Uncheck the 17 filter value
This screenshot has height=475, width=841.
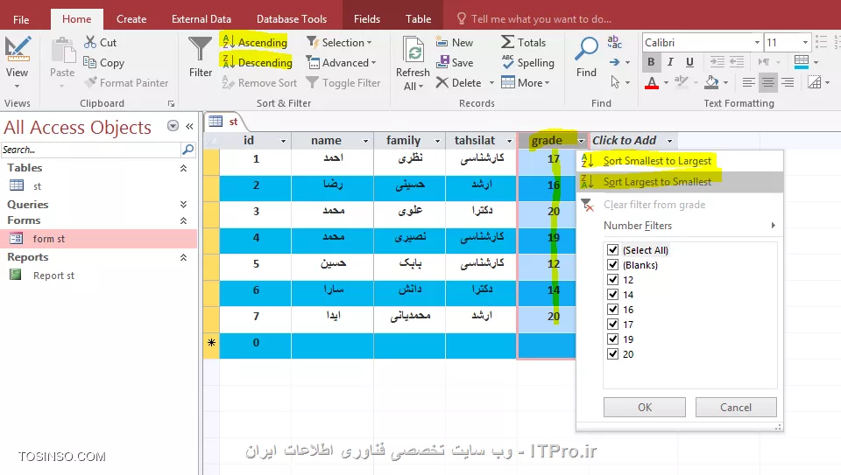click(x=612, y=324)
